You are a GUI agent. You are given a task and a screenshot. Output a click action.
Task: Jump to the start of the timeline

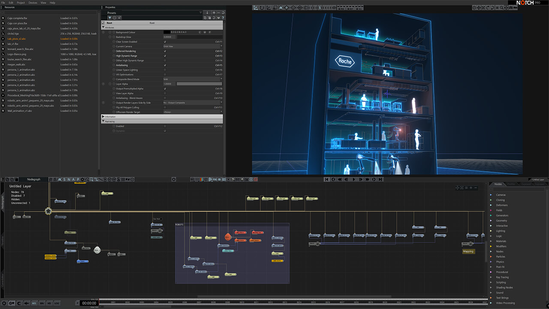pyautogui.click(x=327, y=179)
